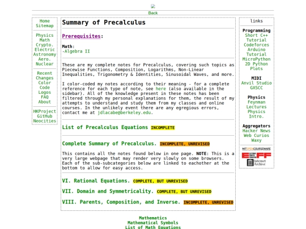306x229 pixels.
Task: Open the Crypto. section
Action: 45,45
